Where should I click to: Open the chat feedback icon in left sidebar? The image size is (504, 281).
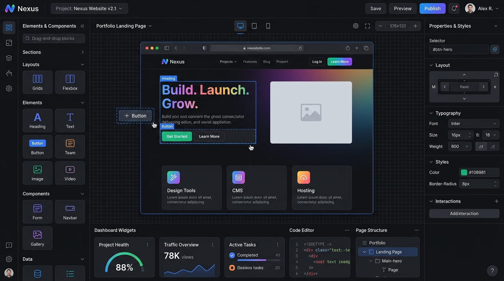click(9, 245)
